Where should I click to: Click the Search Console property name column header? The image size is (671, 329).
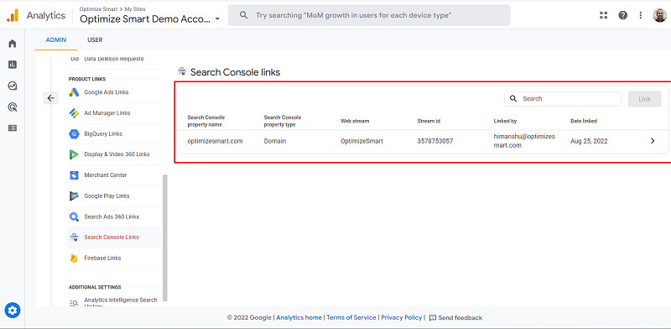click(x=205, y=121)
